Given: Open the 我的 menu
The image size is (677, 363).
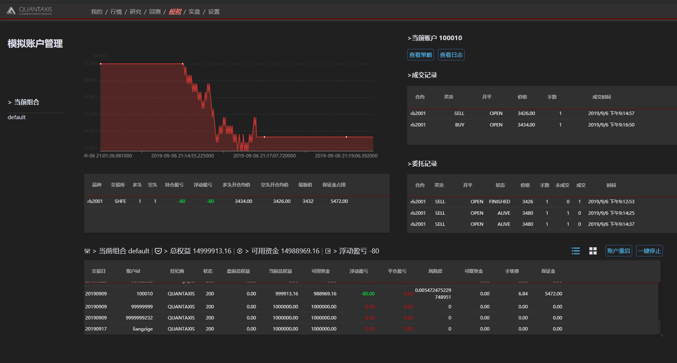Looking at the screenshot, I should [96, 12].
